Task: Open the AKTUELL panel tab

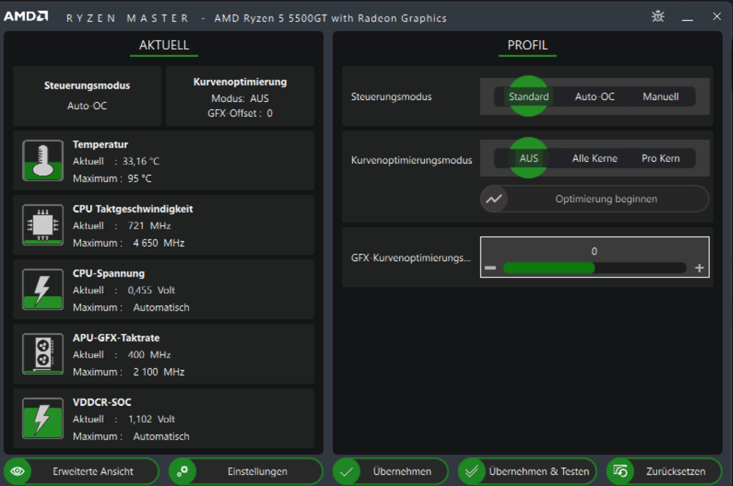Action: 164,45
